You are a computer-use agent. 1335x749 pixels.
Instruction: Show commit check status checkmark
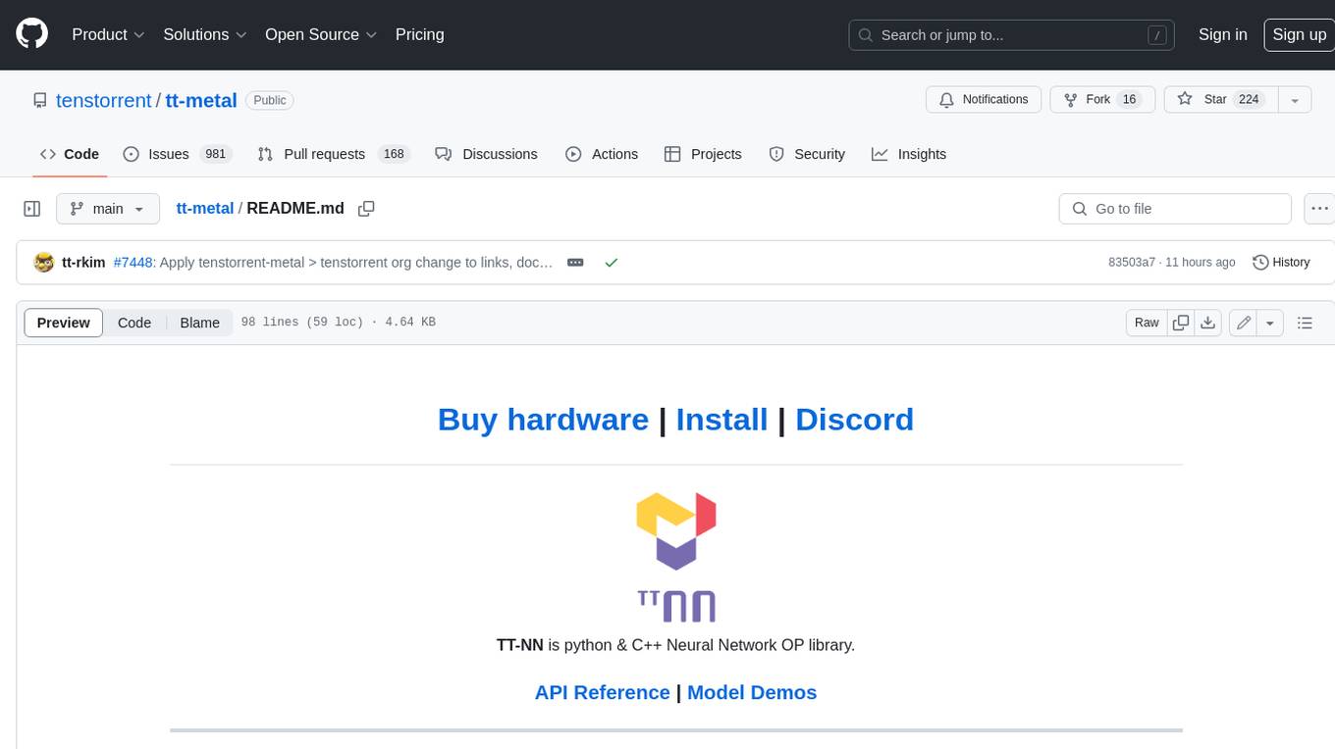[612, 263]
